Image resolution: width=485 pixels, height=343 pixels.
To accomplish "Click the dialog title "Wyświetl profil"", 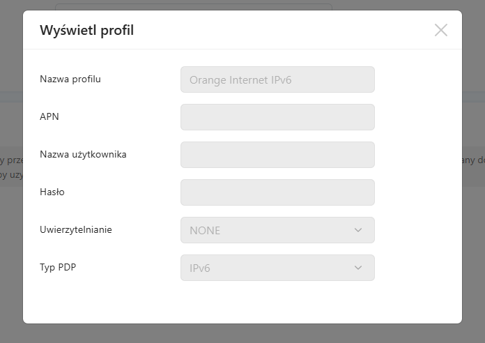I will 87,30.
